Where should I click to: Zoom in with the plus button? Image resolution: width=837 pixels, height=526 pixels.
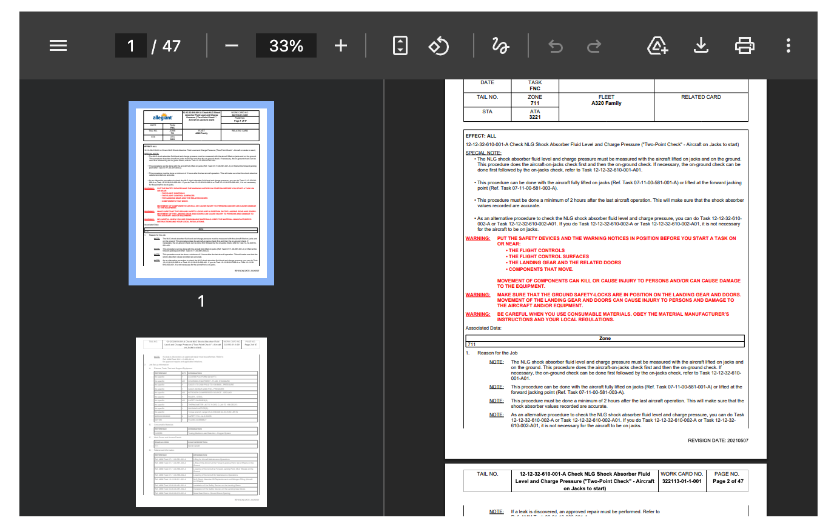341,45
